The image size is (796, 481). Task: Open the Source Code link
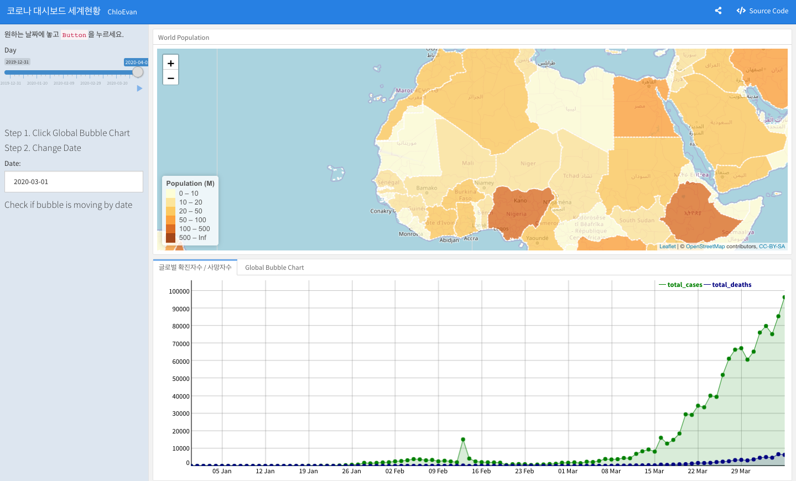point(762,11)
